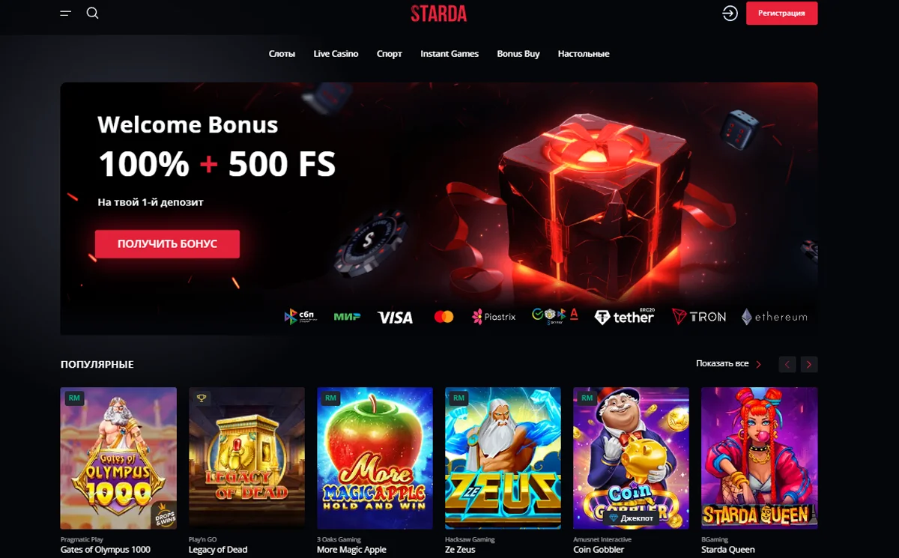Open the Live Casino menu item
Screen dimensions: 899x558
pyautogui.click(x=336, y=54)
